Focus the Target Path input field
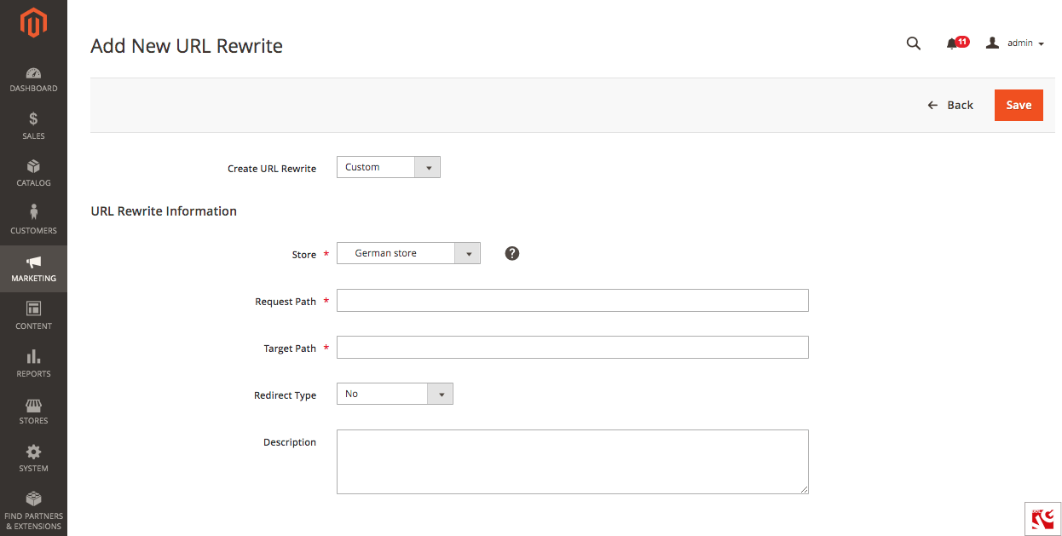1062x536 pixels. point(573,347)
